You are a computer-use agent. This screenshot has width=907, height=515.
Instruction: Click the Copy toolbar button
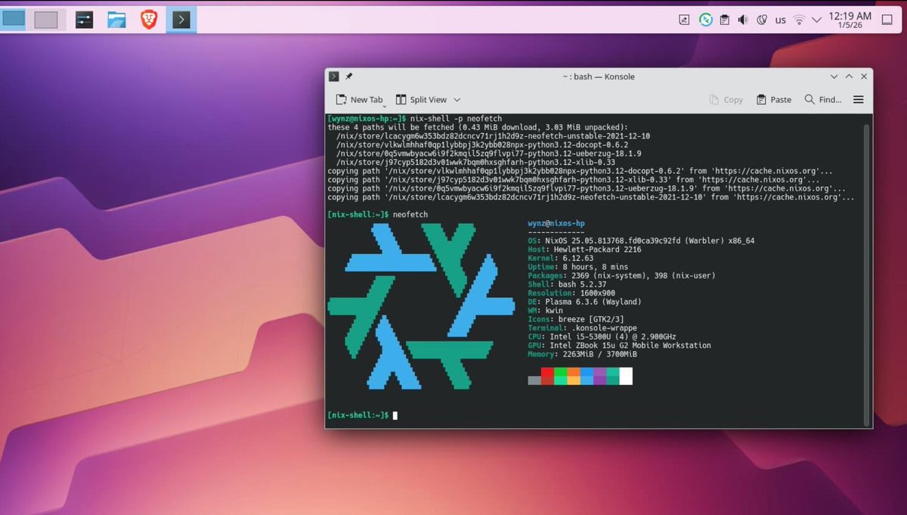[726, 100]
